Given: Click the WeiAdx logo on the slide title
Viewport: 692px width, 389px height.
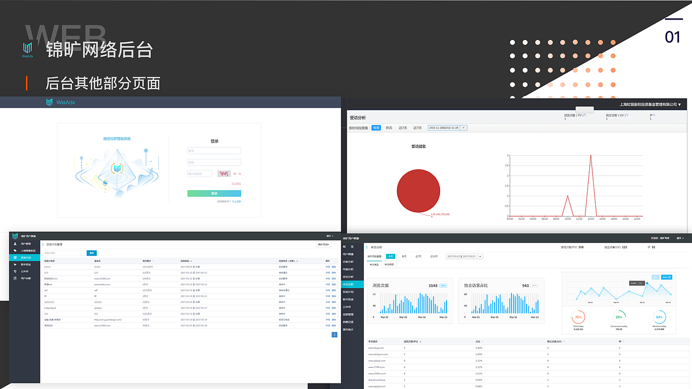Looking at the screenshot, I should pyautogui.click(x=28, y=50).
